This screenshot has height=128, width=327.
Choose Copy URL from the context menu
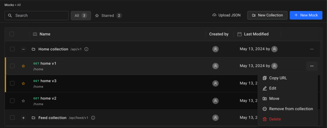tap(278, 78)
